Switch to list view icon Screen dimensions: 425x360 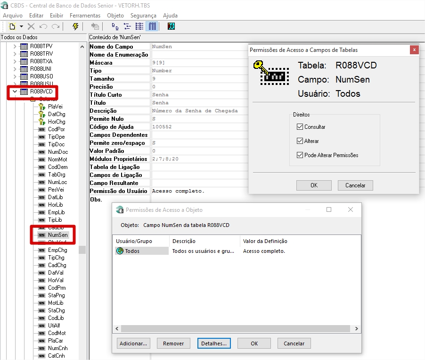[x=139, y=26]
